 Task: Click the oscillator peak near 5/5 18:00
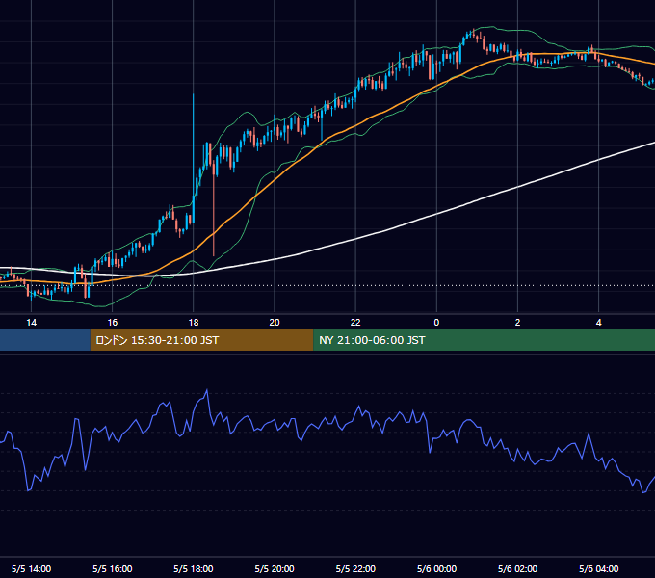point(207,391)
